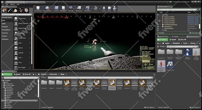The image size is (202, 110).
Task: Expand the Animations folder in the tree
Action: pyautogui.click(x=4, y=89)
